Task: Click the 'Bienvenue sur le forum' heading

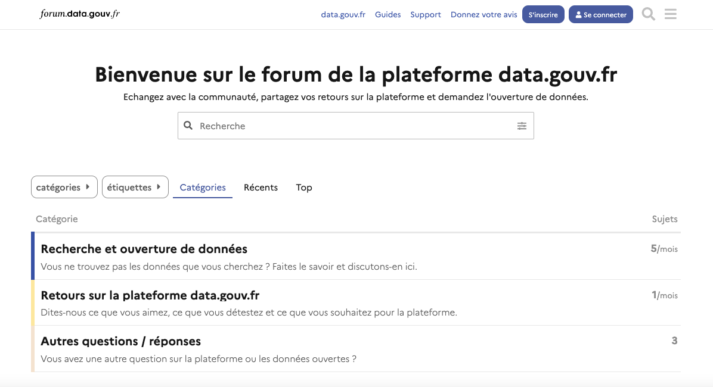Action: [x=356, y=74]
